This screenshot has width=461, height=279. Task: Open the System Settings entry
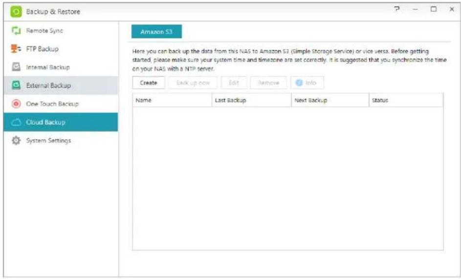[61, 141]
